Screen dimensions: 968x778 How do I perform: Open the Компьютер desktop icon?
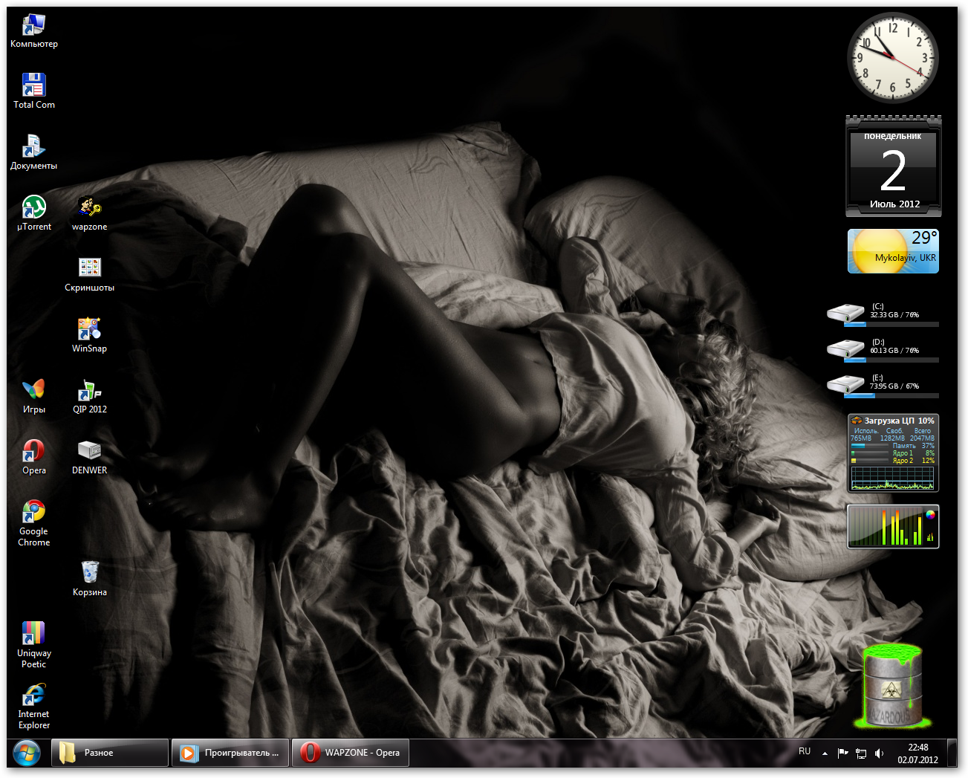point(33,27)
